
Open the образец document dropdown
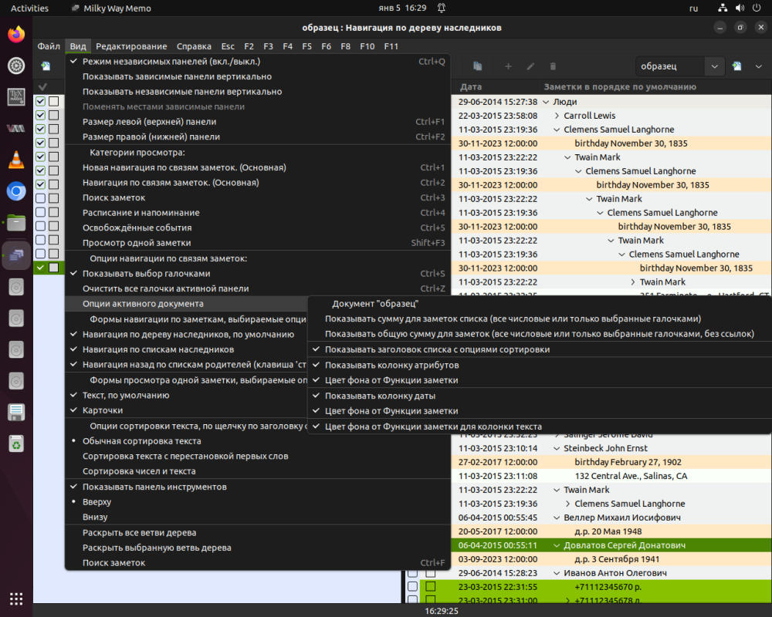(715, 66)
